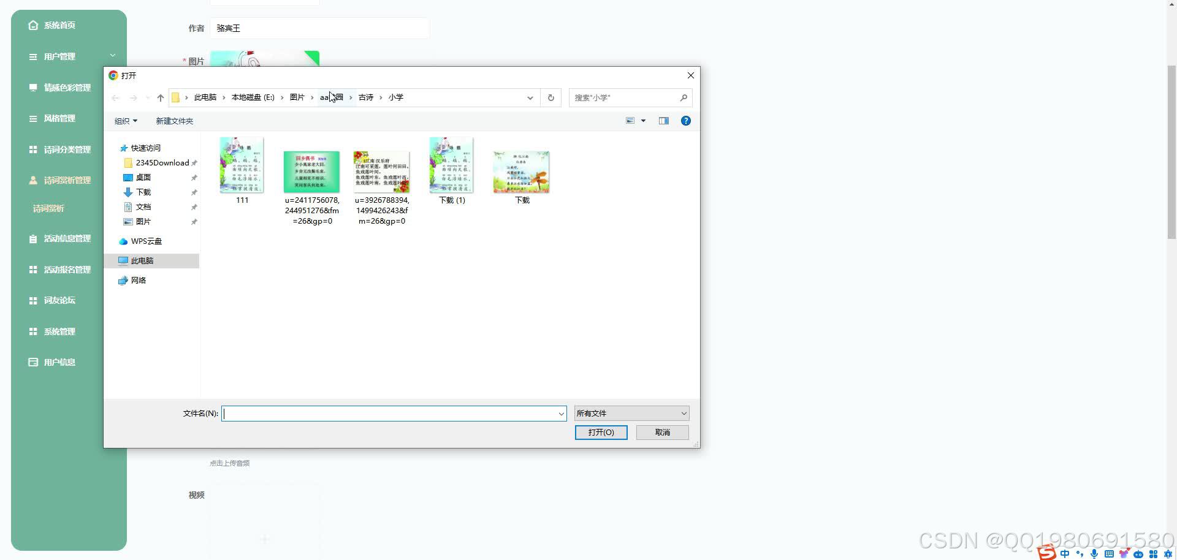Click the up-one-level arrow in the file dialog
This screenshot has width=1177, height=560.
coord(161,97)
